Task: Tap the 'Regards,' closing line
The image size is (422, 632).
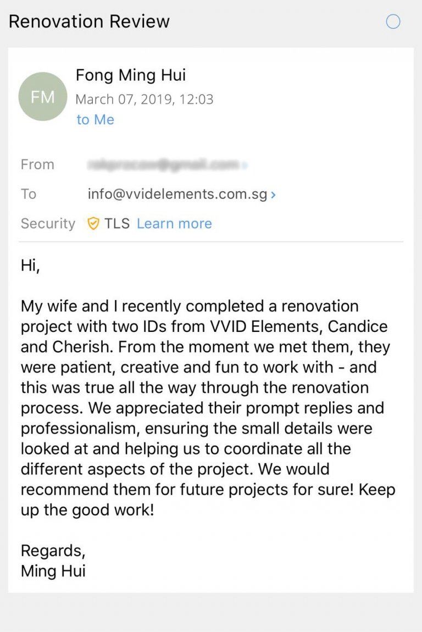Action: (53, 550)
